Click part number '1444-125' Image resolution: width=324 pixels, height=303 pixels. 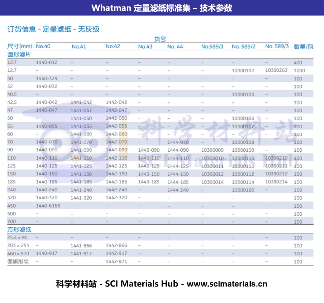(x=178, y=166)
